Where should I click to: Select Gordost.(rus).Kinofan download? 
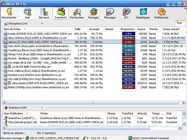[35, 75]
